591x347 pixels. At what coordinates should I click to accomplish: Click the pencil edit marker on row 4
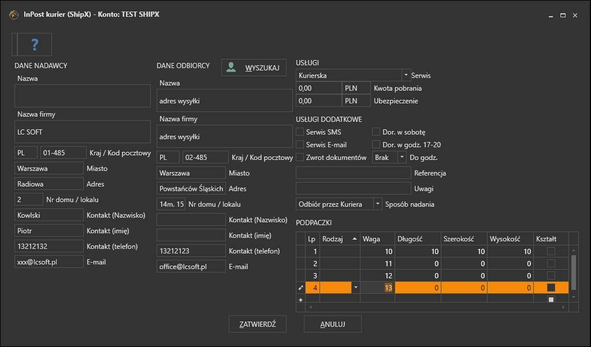301,288
